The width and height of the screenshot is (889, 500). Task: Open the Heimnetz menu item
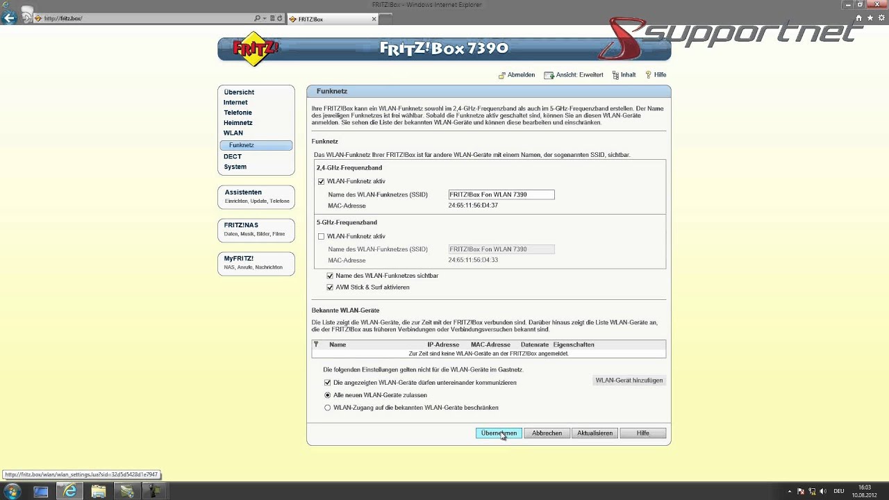[238, 123]
